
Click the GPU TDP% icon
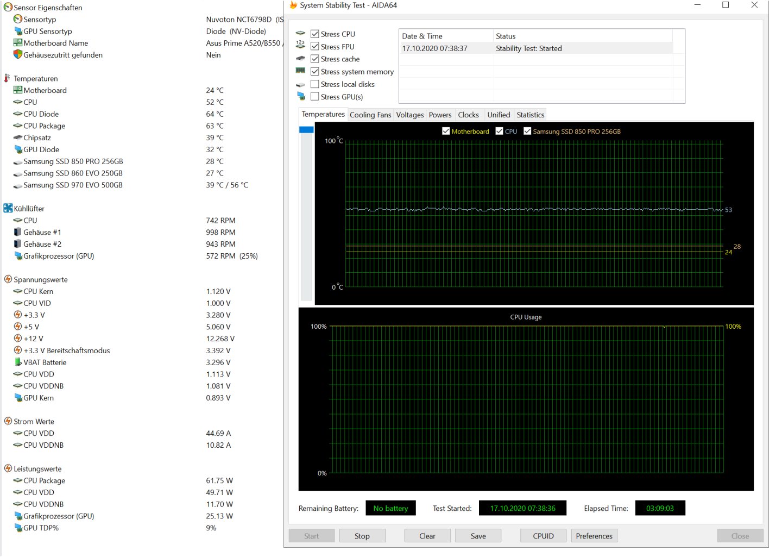point(18,528)
